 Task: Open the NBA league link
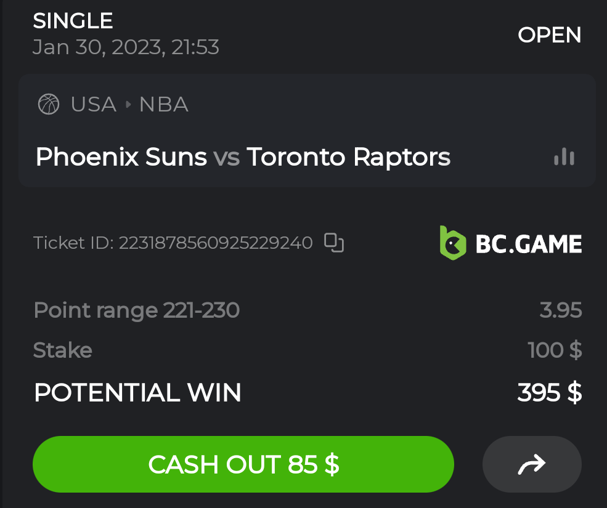pyautogui.click(x=164, y=104)
